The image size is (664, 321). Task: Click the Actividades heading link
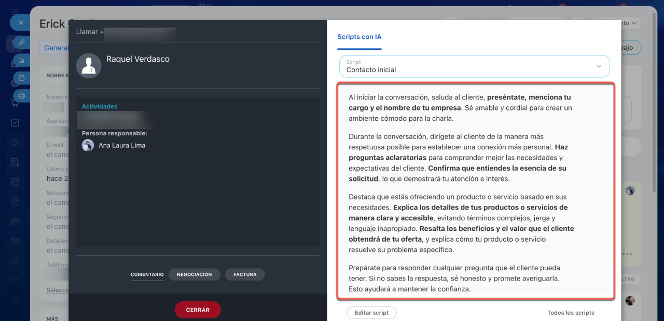point(100,106)
